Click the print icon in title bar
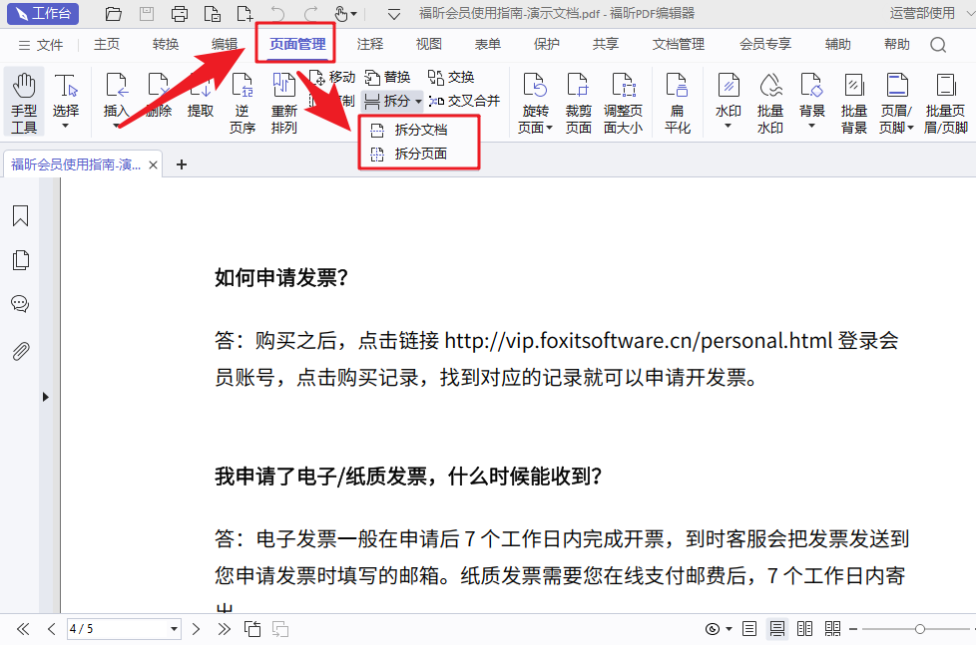 pyautogui.click(x=179, y=14)
